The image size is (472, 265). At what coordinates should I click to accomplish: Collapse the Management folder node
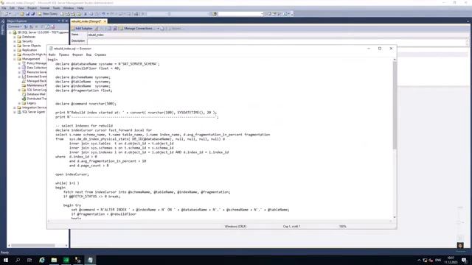15,59
